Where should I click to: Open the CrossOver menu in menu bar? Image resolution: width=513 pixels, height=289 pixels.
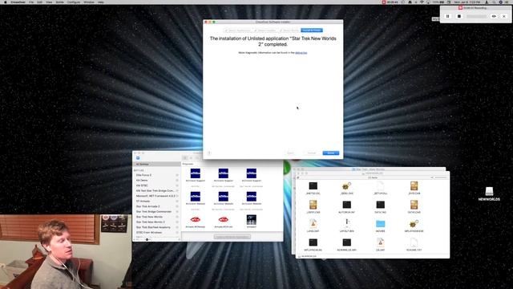pyautogui.click(x=18, y=2)
